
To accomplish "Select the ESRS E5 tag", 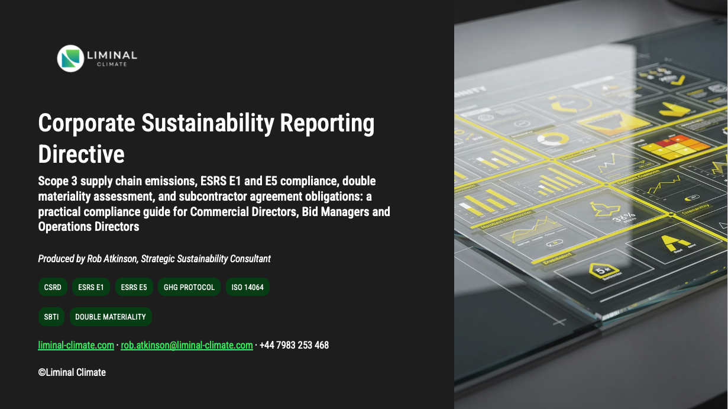I will coord(134,287).
